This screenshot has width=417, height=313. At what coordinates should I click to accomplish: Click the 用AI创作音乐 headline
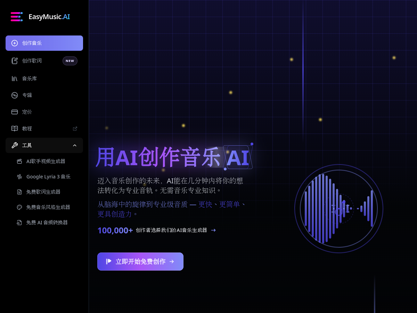(158, 158)
